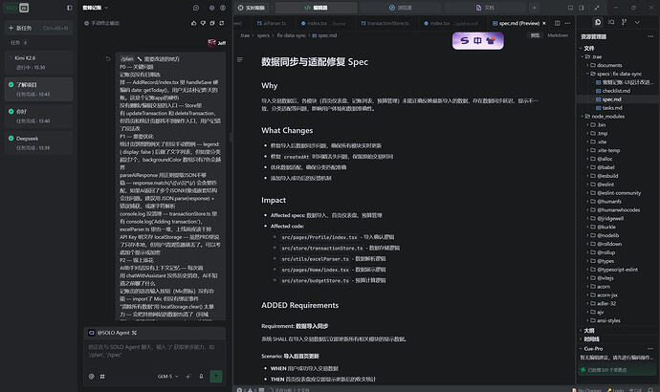Open the aiParser.ts editor tab
This screenshot has height=392, width=660.
click(272, 23)
